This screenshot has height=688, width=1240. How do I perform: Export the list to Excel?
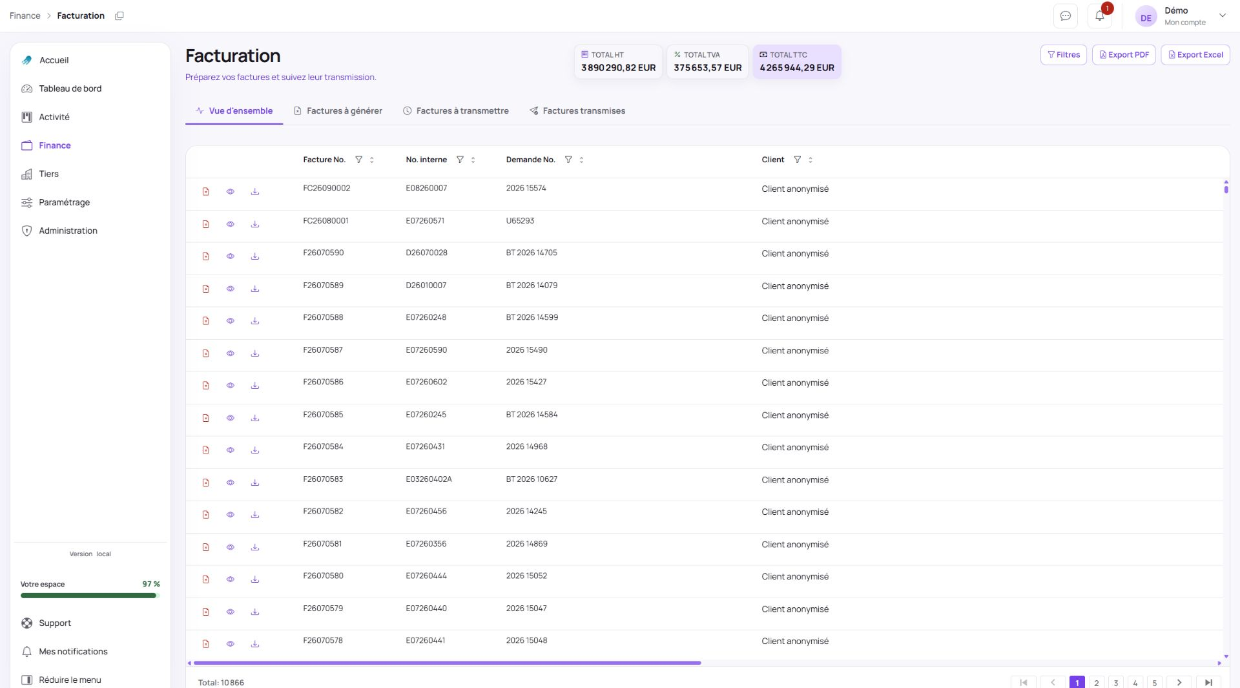point(1195,55)
